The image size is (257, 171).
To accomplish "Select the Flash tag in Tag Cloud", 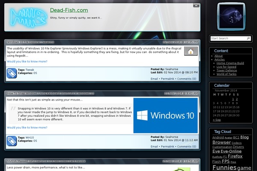I will 217,162.
